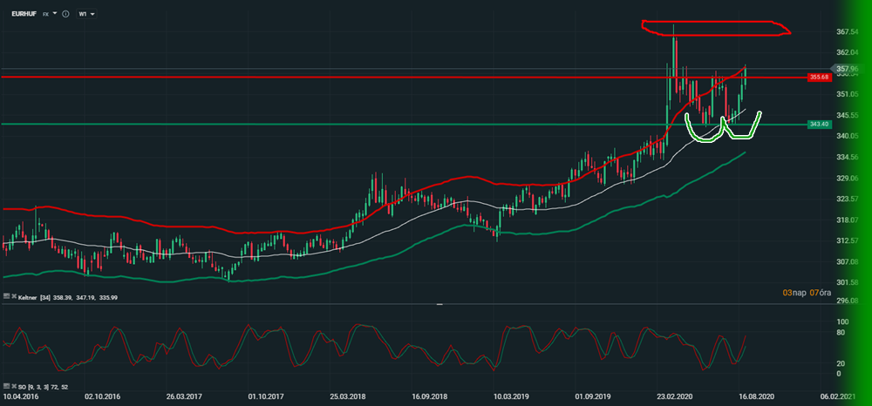The width and height of the screenshot is (872, 406).
Task: Open the EURHUF FX symbol dropdown
Action: (x=56, y=14)
